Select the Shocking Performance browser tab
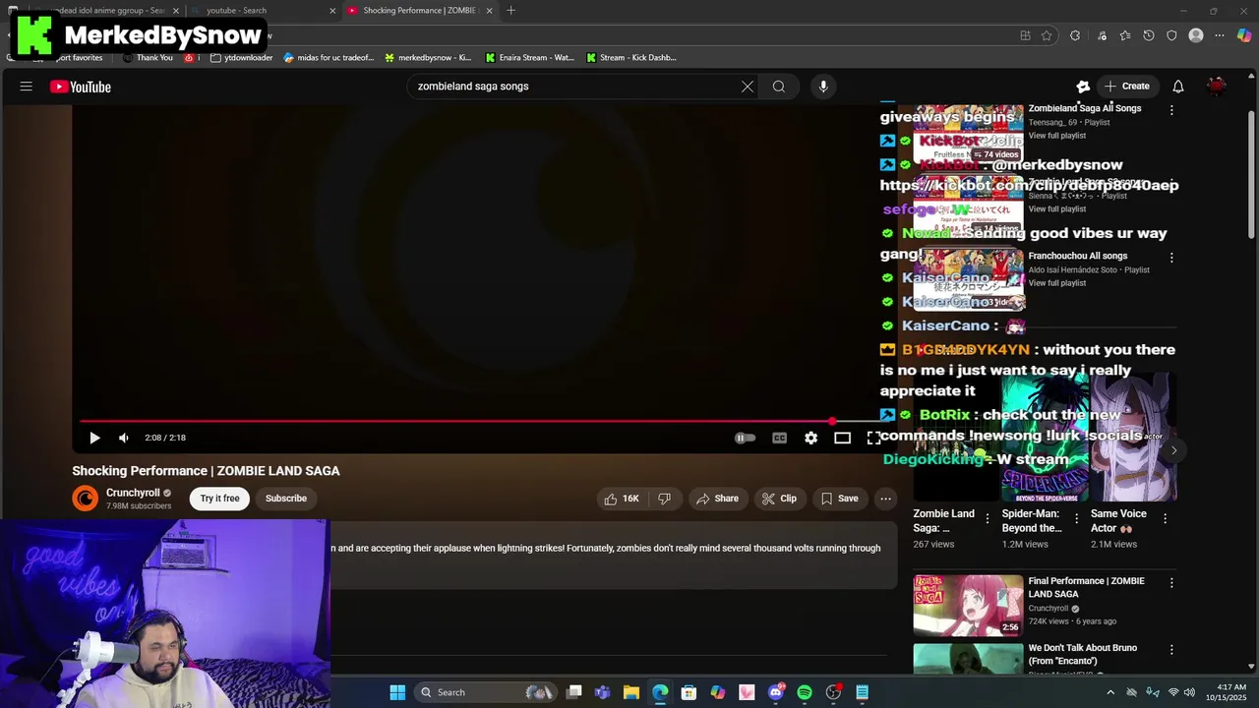Screen dimensions: 1259x708 [420, 11]
